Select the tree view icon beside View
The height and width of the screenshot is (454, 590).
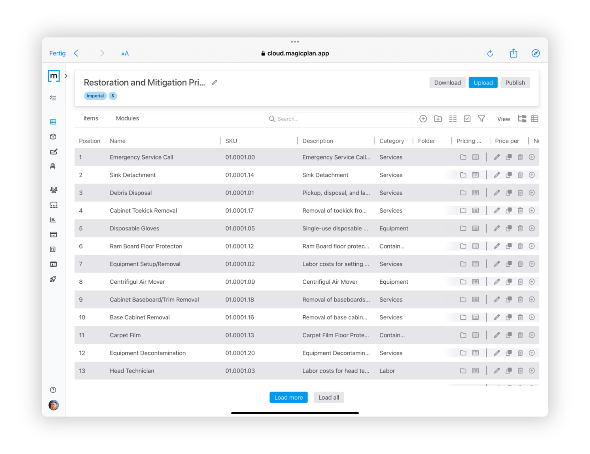click(522, 118)
